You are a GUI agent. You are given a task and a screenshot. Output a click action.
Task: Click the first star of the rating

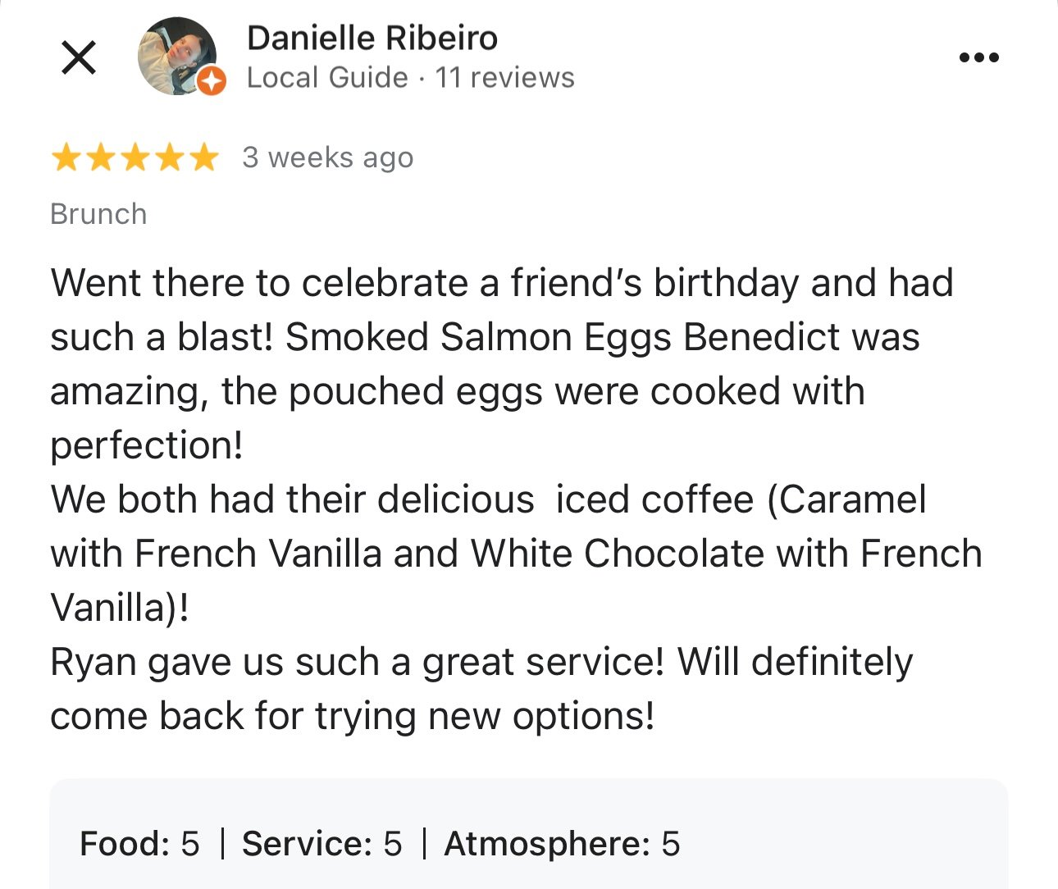pos(65,157)
